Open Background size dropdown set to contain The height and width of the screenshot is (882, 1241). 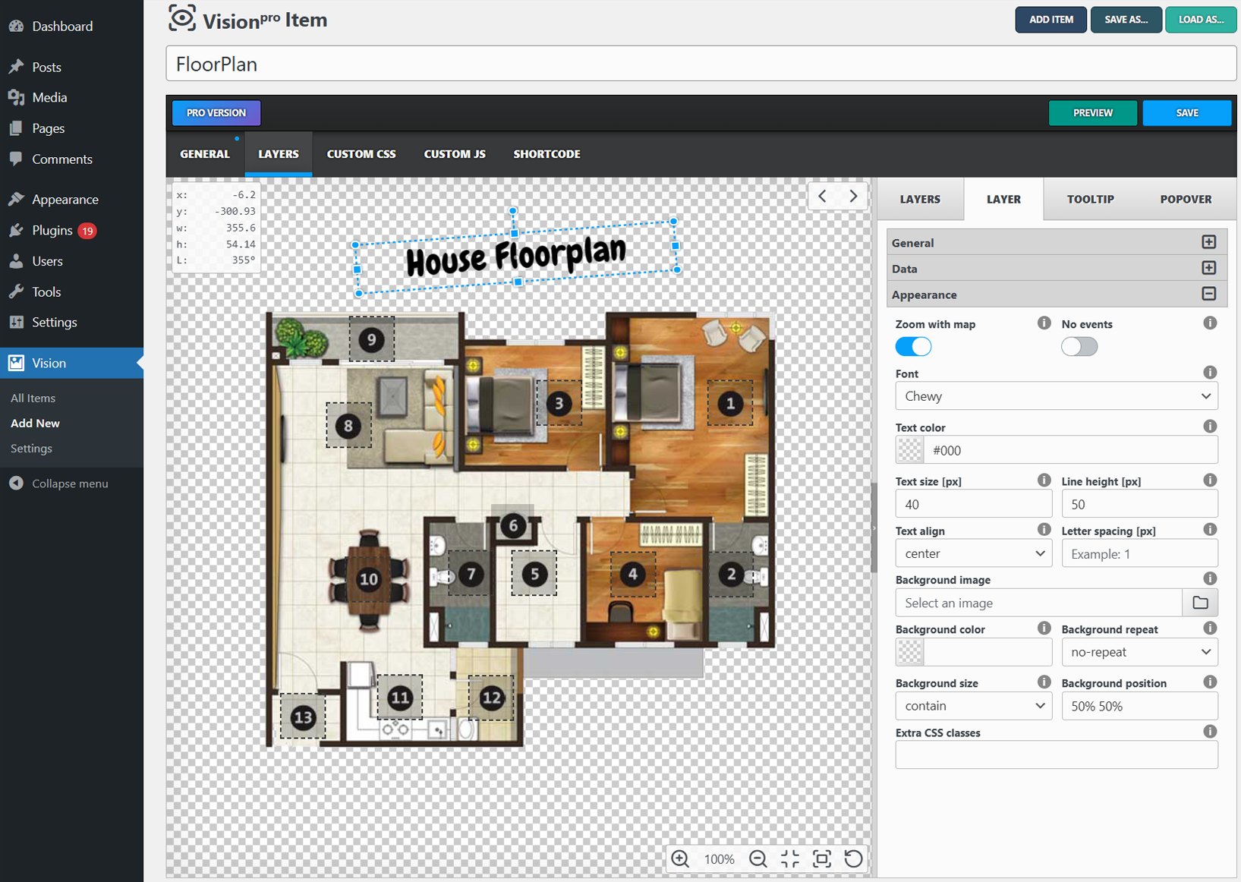pos(974,706)
